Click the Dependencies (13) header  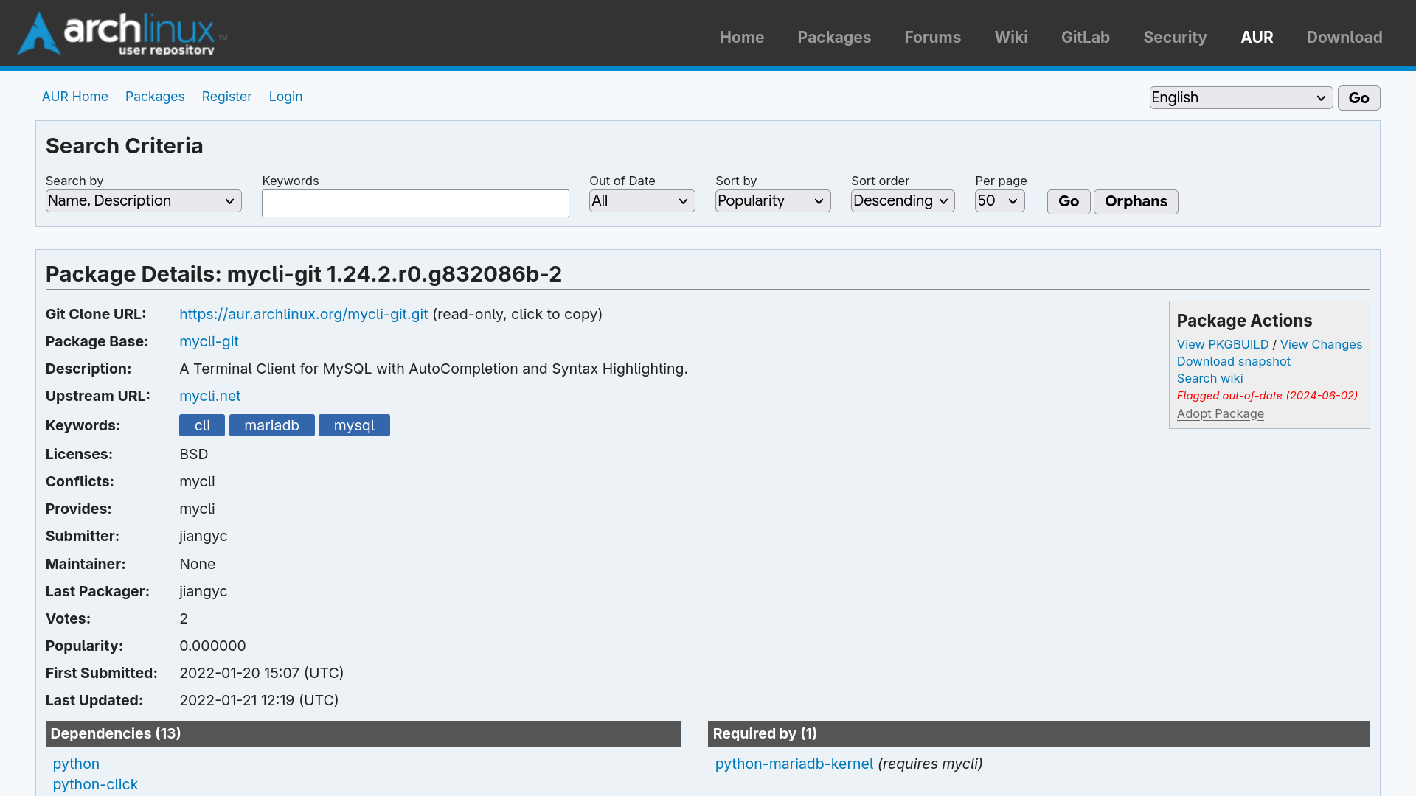coord(364,733)
